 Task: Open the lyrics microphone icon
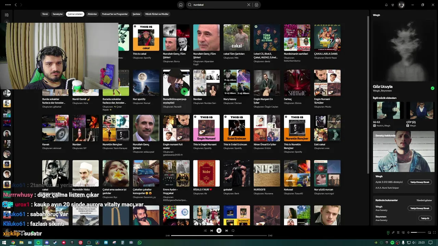click(393, 233)
